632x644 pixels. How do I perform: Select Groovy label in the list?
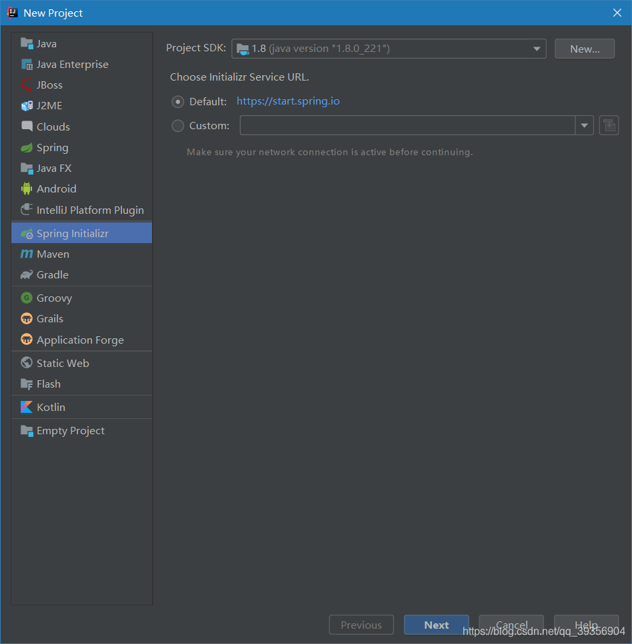(x=54, y=298)
